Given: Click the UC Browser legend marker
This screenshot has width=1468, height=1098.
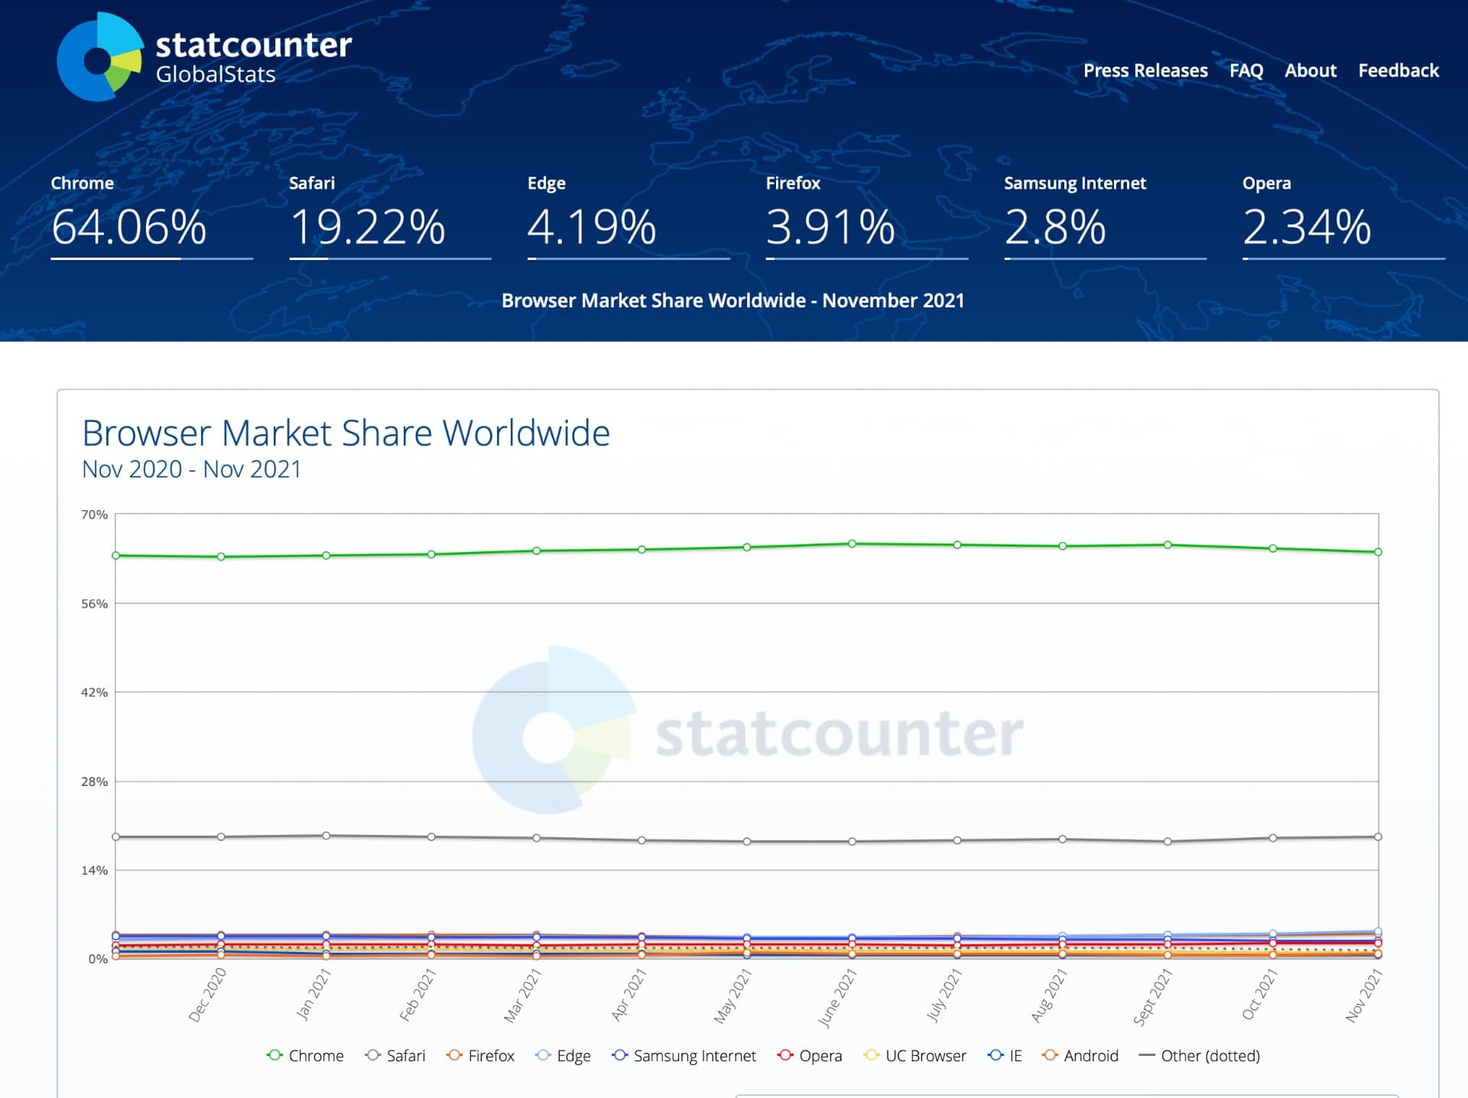Looking at the screenshot, I should (x=871, y=1056).
